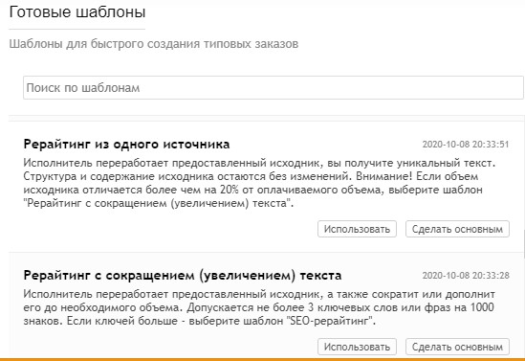Click 'Использовать' for Рерайтинг с сокращением текста
The width and height of the screenshot is (525, 361).
pyautogui.click(x=357, y=347)
